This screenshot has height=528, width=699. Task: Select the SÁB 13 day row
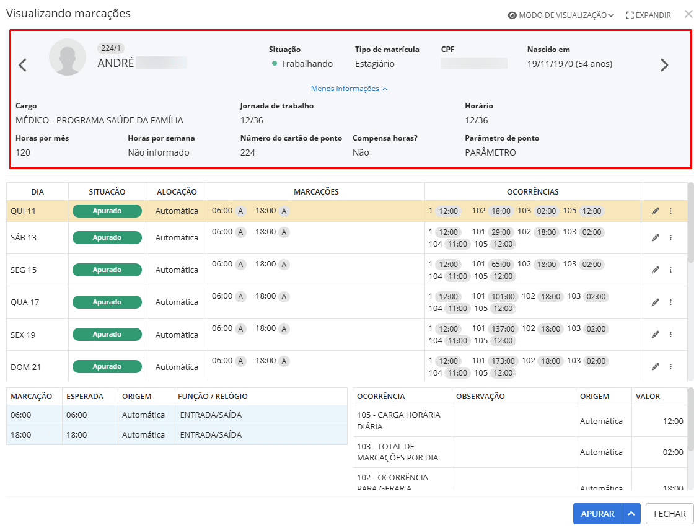[24, 238]
